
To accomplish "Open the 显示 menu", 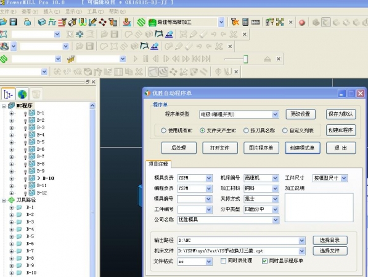I will pyautogui.click(x=73, y=12).
